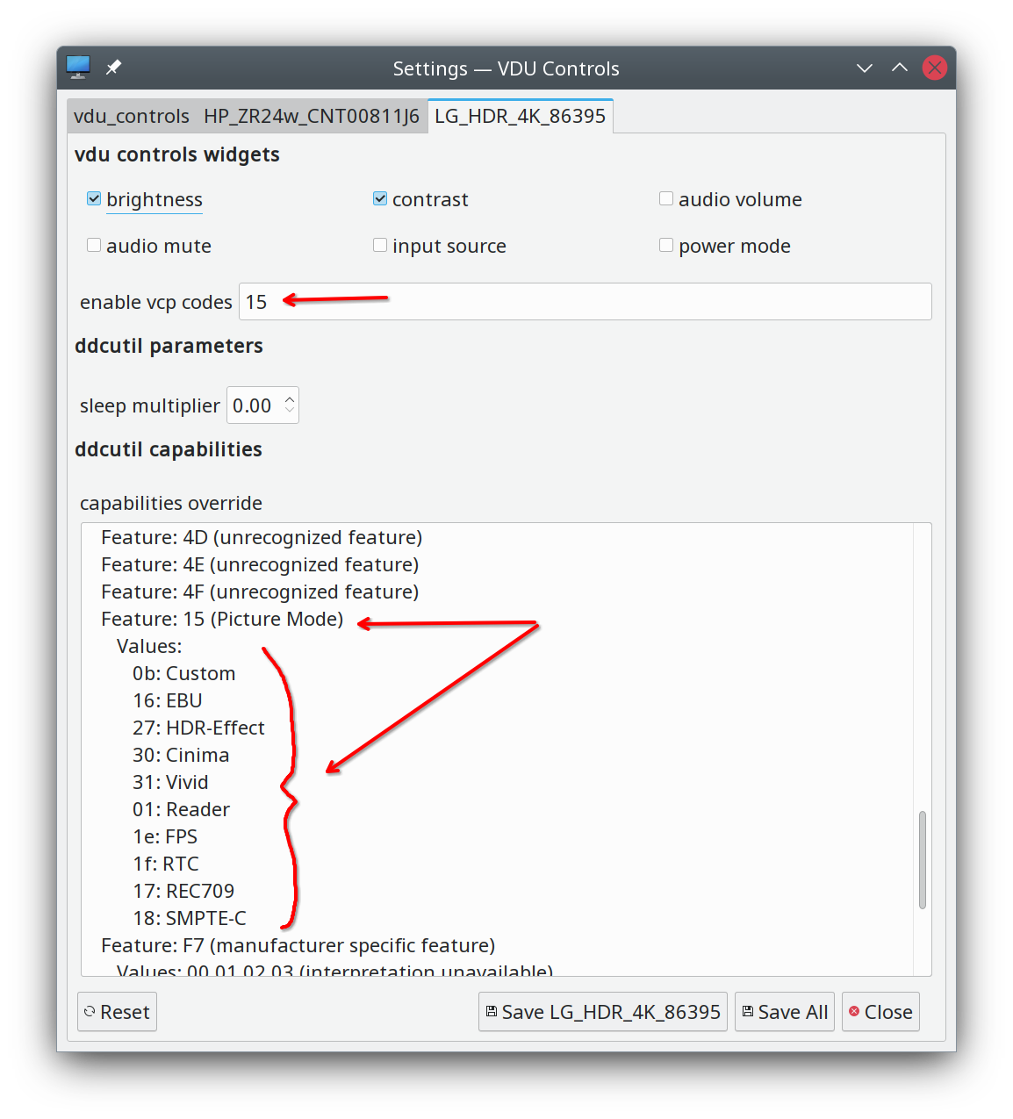Disable the brightness checkbox
The height and width of the screenshot is (1119, 1013).
tap(93, 198)
